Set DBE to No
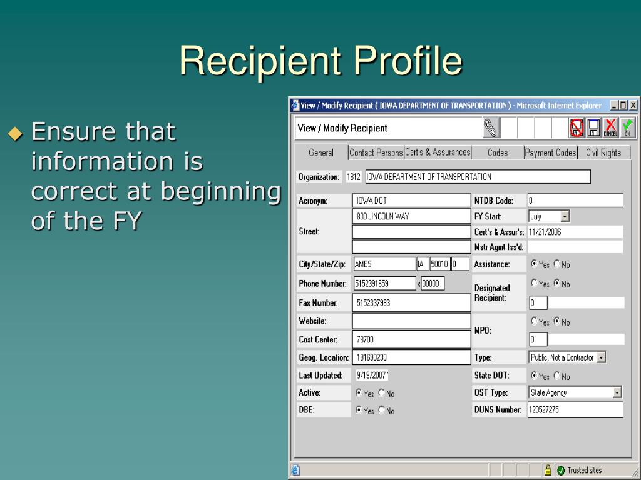This screenshot has width=641, height=480. point(381,410)
